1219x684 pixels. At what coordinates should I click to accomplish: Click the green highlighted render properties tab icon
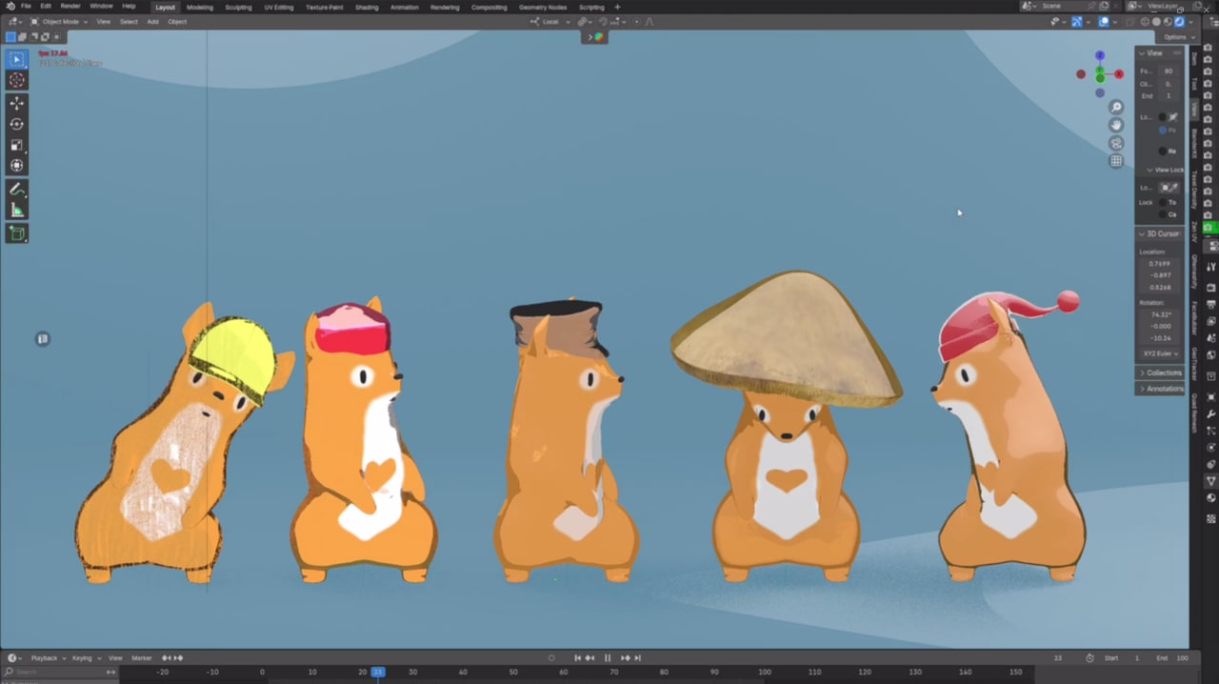(1209, 228)
